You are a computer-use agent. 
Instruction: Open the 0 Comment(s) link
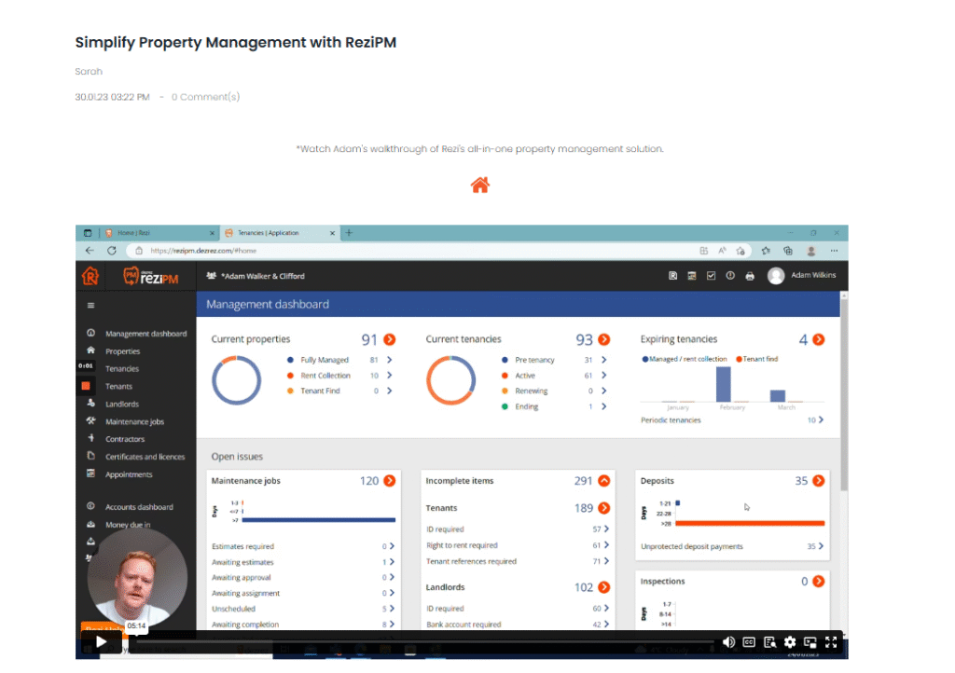(x=206, y=97)
